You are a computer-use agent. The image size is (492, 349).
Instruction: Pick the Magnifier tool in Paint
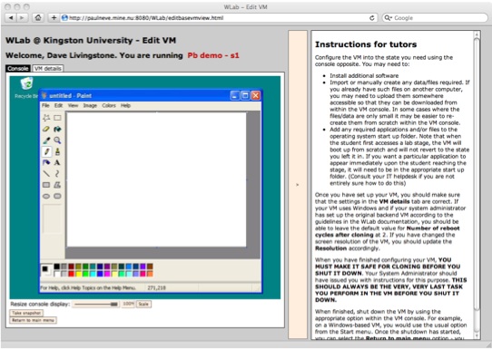pyautogui.click(x=57, y=141)
